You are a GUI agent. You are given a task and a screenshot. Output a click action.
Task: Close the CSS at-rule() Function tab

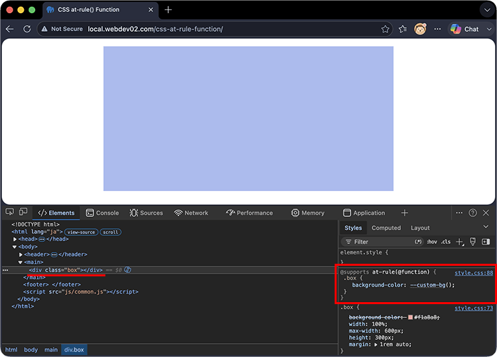pos(151,10)
